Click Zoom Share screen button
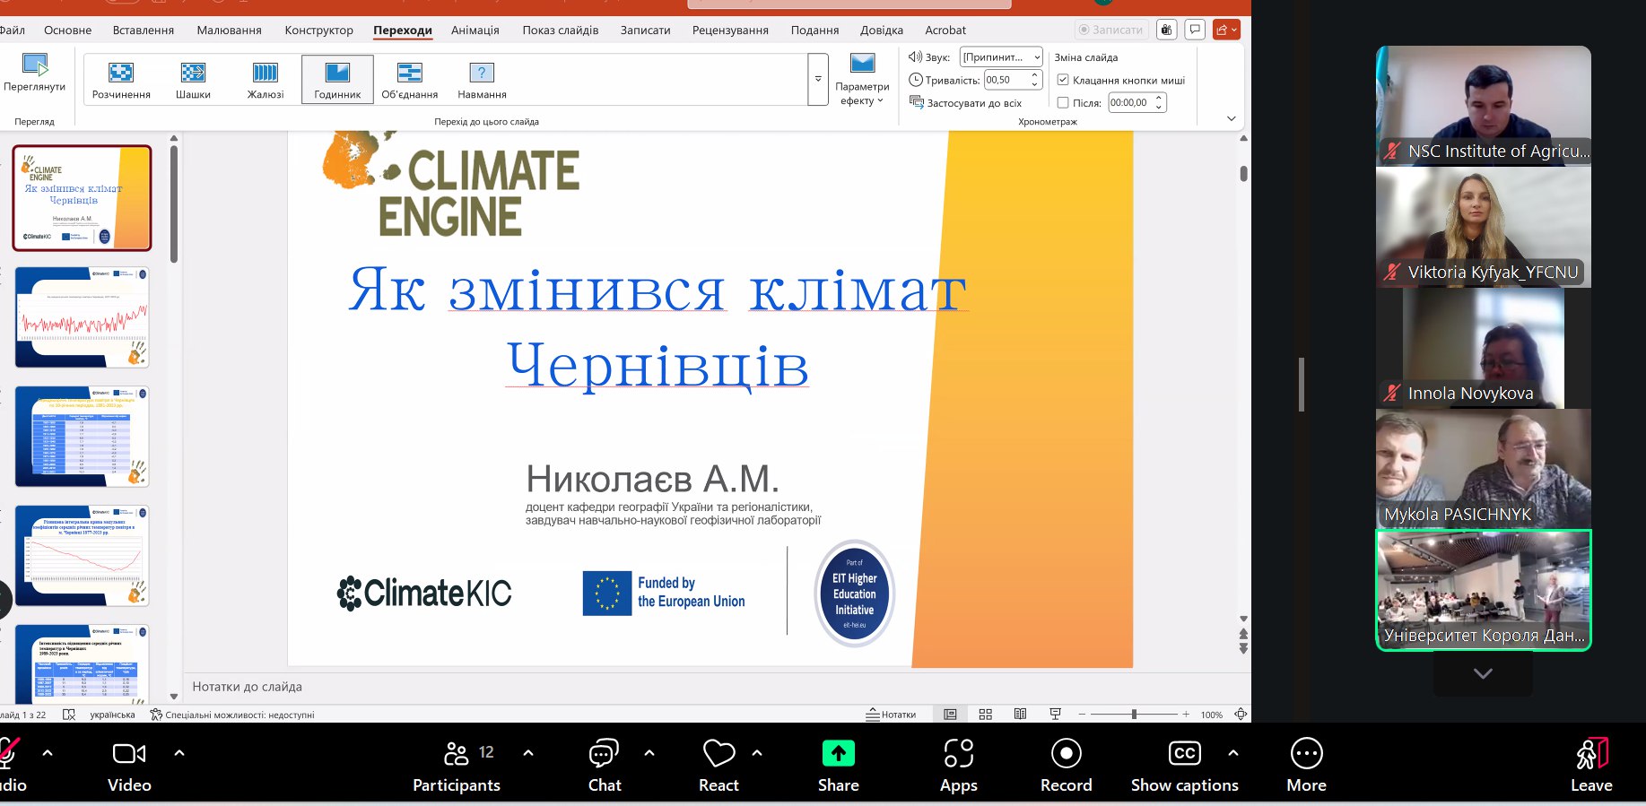 tap(839, 767)
